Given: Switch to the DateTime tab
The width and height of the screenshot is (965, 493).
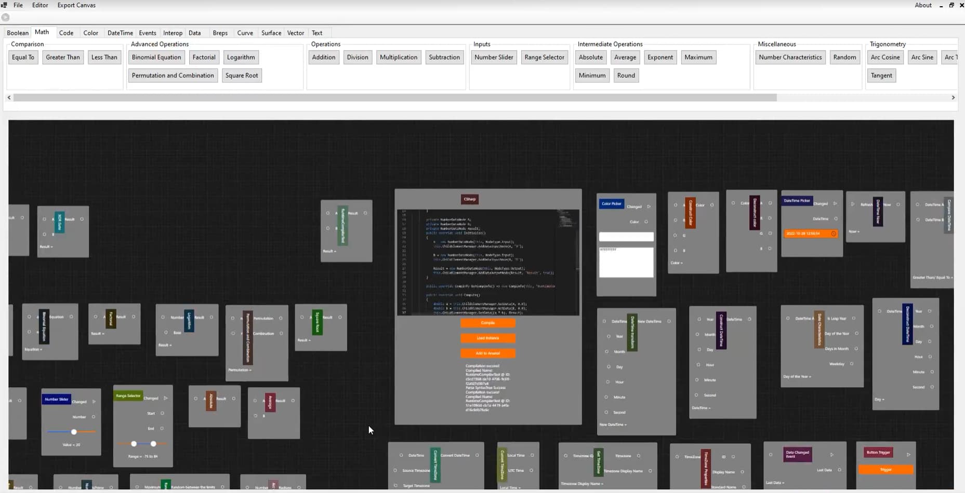Looking at the screenshot, I should pos(120,33).
